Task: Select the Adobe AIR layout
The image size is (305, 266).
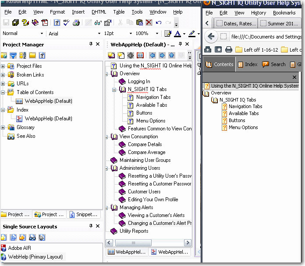Action: click(x=19, y=248)
